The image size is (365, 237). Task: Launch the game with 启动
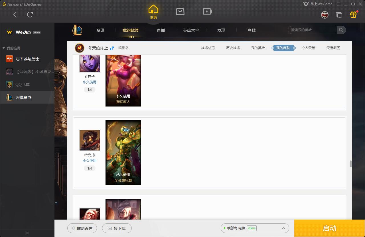[x=330, y=228]
